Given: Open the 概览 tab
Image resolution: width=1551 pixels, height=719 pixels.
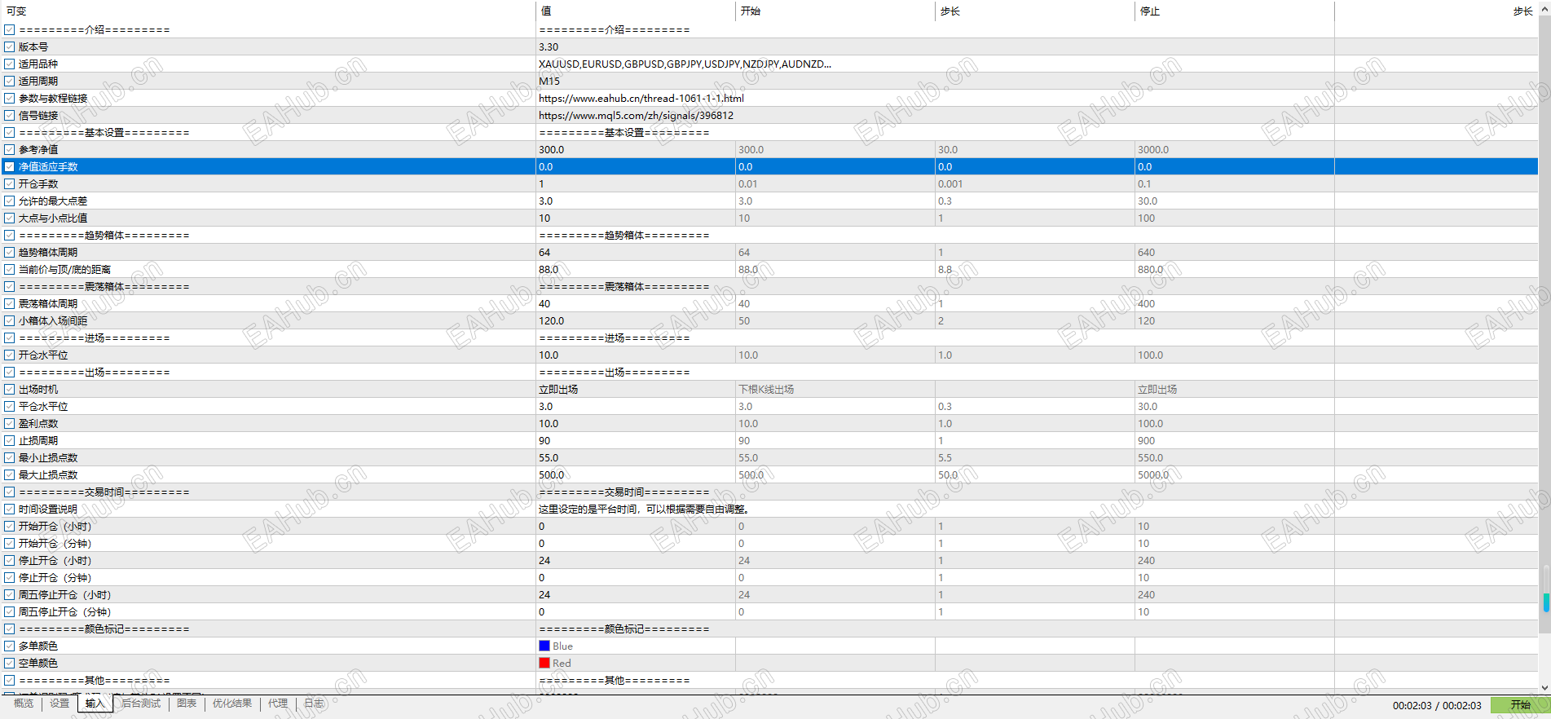Looking at the screenshot, I should tap(24, 704).
